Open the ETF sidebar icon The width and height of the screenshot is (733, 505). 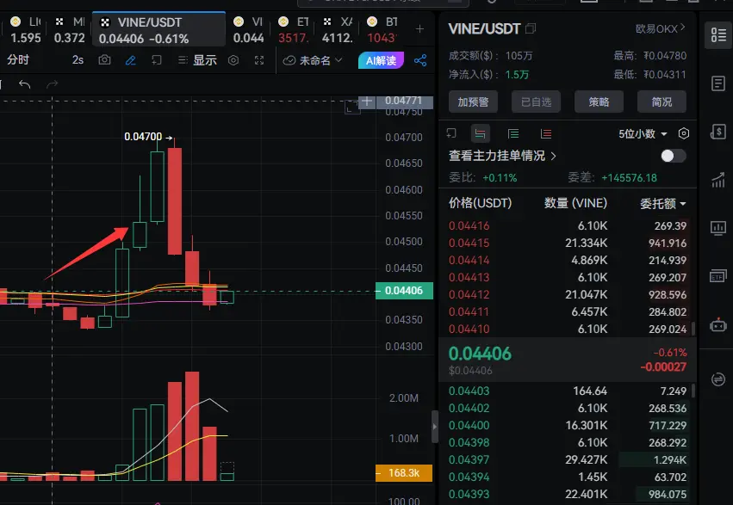[718, 276]
